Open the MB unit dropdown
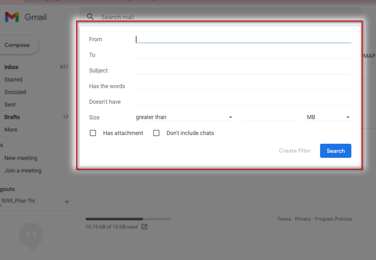 click(x=329, y=117)
